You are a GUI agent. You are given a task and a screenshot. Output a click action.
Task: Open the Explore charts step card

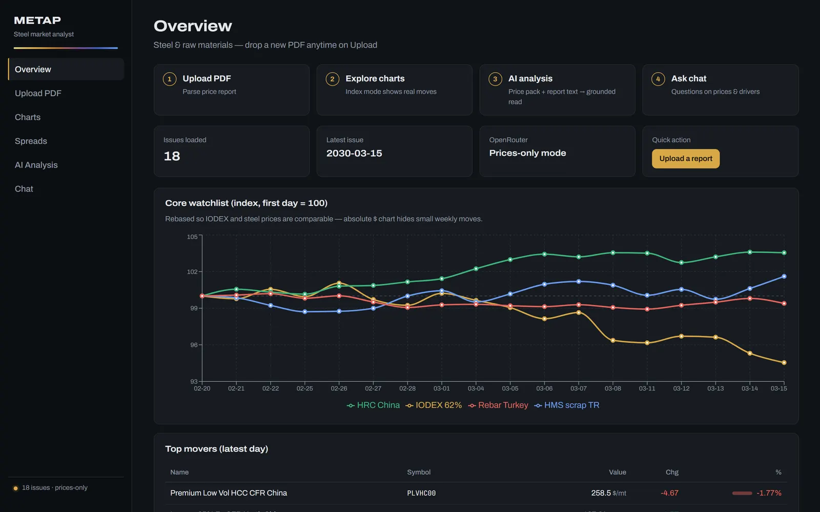[x=395, y=90]
